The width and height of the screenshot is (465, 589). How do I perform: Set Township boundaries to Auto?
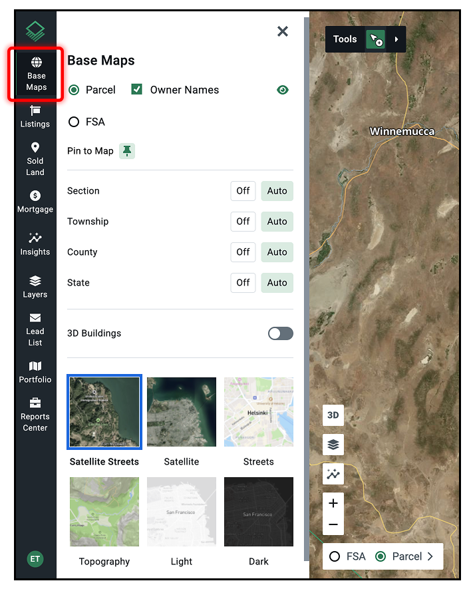pos(277,221)
